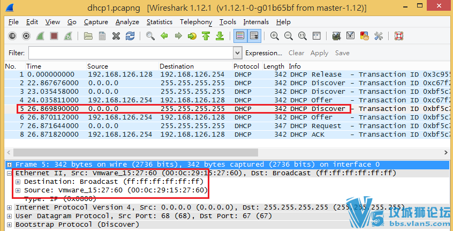Expand the Bootstrap Protocol (Discover) node
Viewport: 453px width, 231px height.
click(x=9, y=225)
